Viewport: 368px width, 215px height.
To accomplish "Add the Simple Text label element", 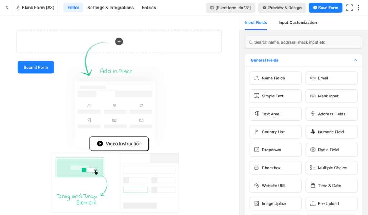I will [x=273, y=96].
